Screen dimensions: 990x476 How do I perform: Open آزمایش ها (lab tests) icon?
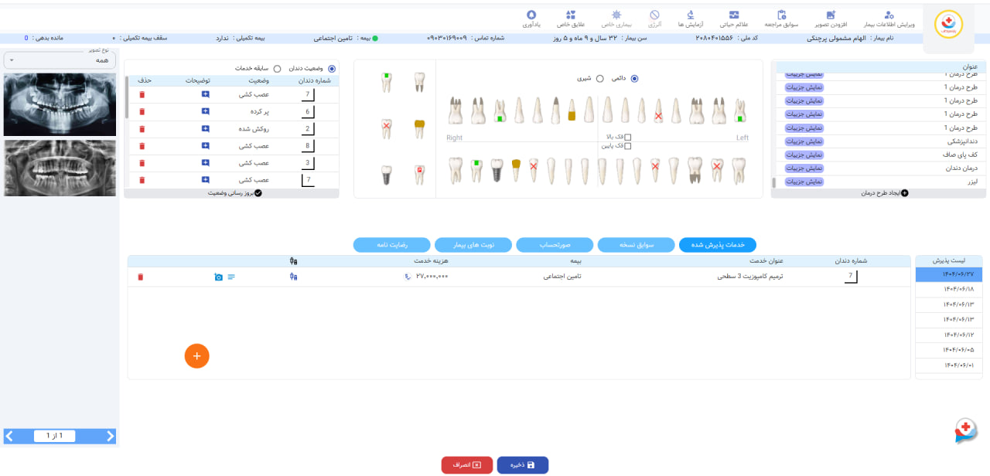click(691, 15)
